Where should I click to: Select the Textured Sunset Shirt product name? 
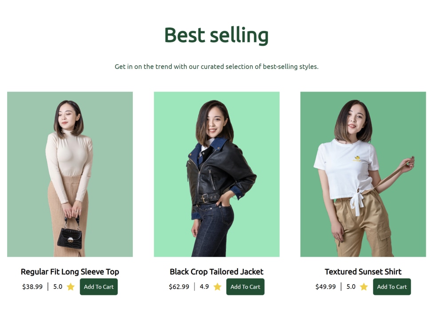[x=363, y=271]
